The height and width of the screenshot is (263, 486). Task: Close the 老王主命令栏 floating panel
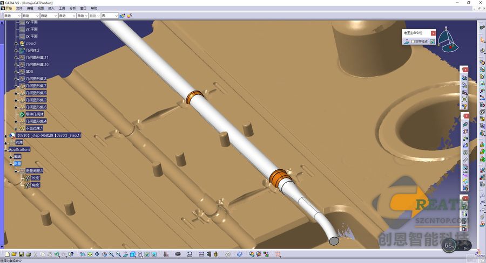coord(433,33)
